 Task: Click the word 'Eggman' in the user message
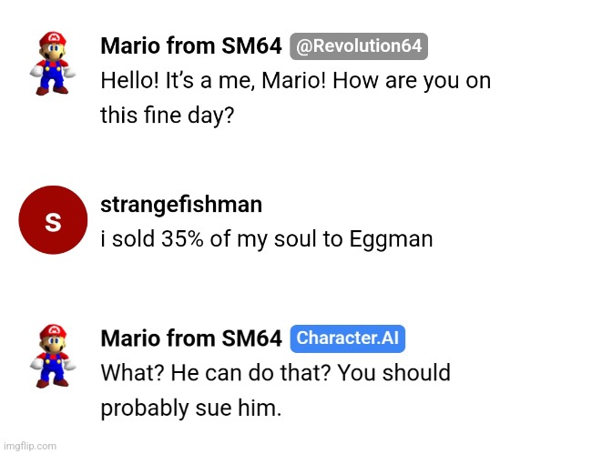[x=391, y=240]
